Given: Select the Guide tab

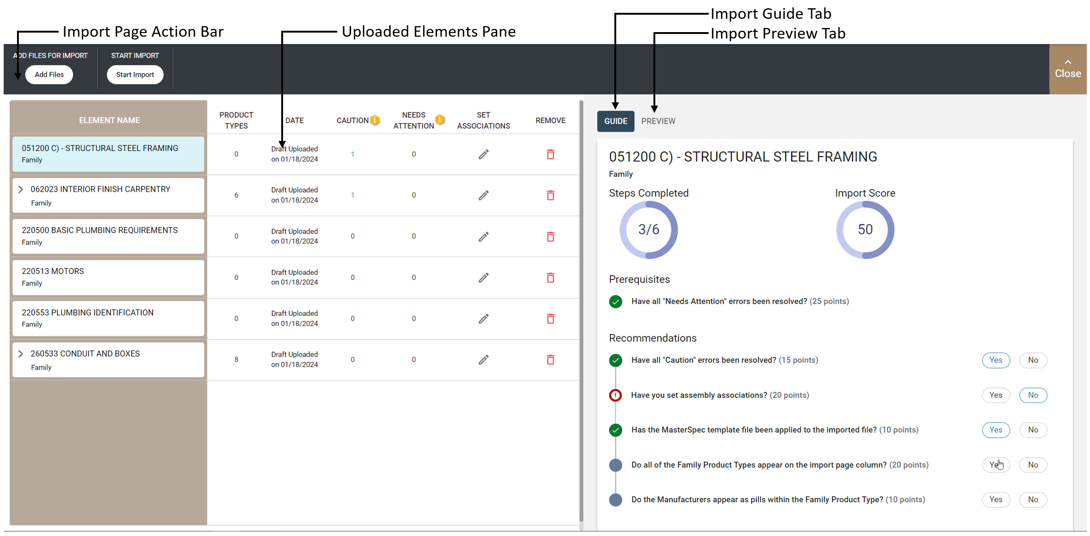Looking at the screenshot, I should 615,121.
